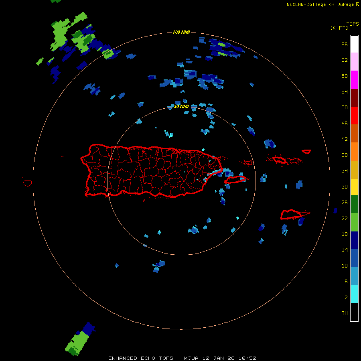Click the legend value 26

345,203
